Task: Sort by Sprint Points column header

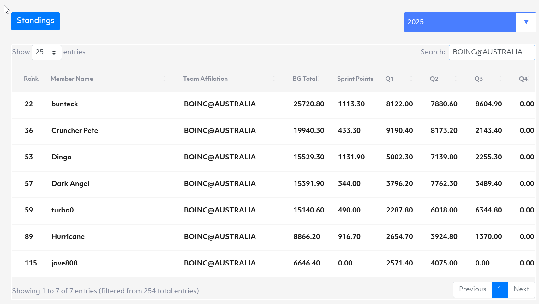Action: coord(355,79)
